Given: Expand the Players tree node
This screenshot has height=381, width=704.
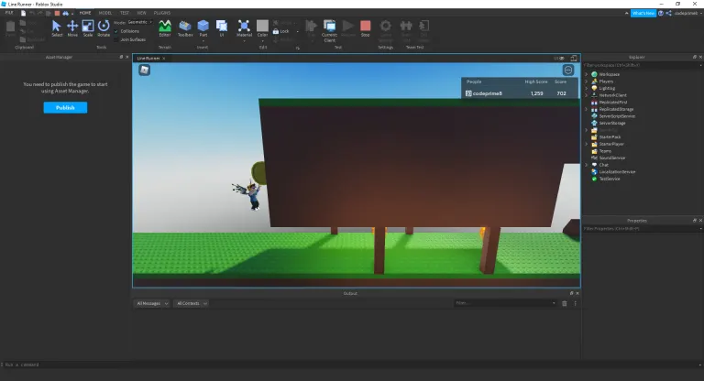Looking at the screenshot, I should click(587, 82).
